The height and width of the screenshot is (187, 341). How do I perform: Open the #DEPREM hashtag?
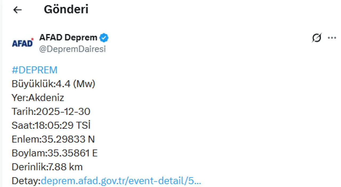[35, 70]
